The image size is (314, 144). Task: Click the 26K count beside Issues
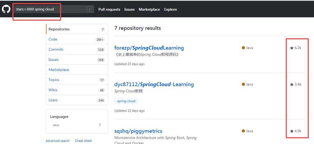click(x=101, y=60)
